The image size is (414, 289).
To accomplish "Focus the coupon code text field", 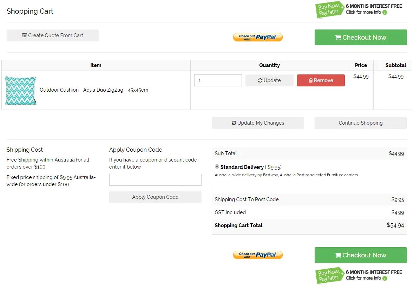I will [155, 180].
